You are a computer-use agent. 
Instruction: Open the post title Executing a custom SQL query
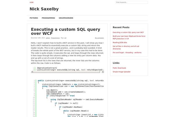pyautogui.click(x=66, y=31)
